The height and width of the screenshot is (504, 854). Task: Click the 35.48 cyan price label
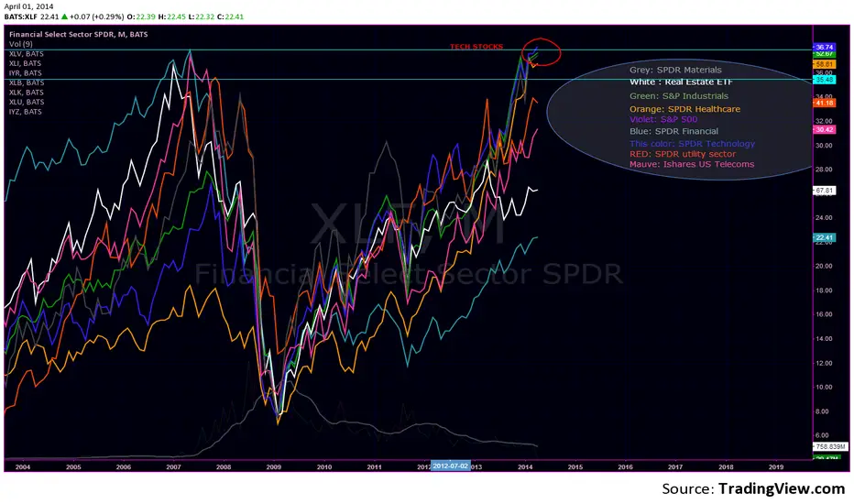coord(825,80)
